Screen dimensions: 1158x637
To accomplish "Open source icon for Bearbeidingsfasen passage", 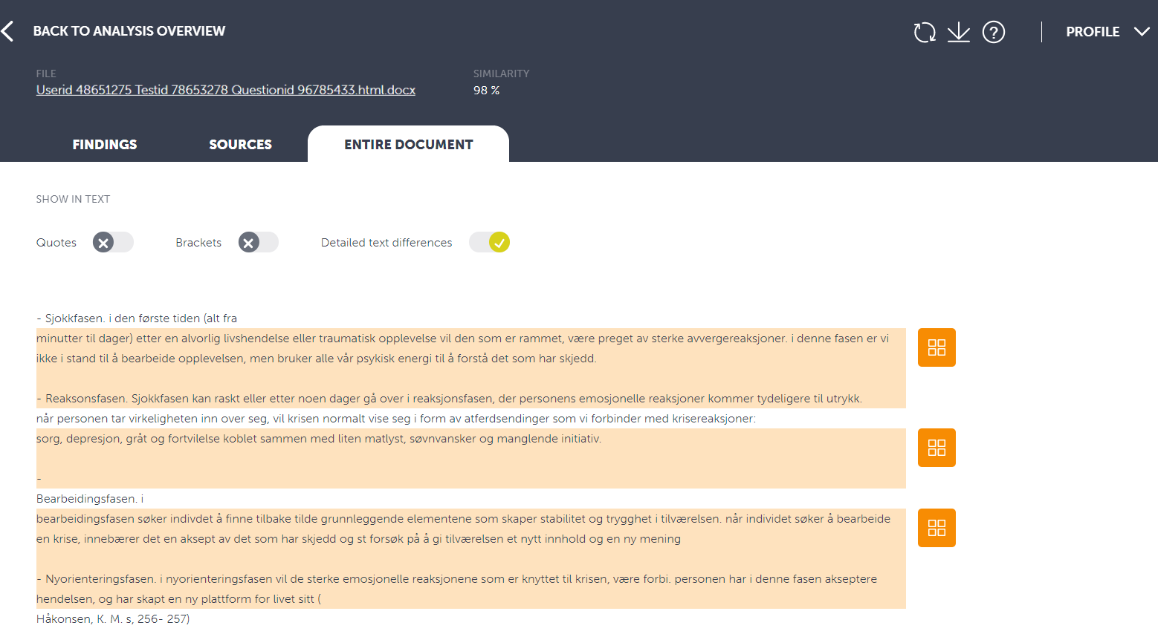I will (937, 528).
